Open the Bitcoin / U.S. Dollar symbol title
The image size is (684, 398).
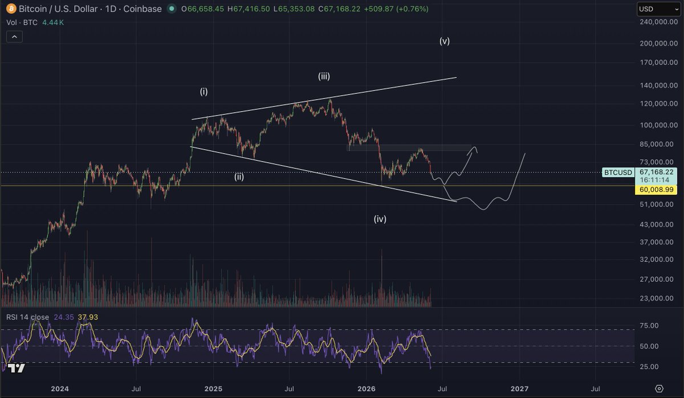(x=90, y=9)
